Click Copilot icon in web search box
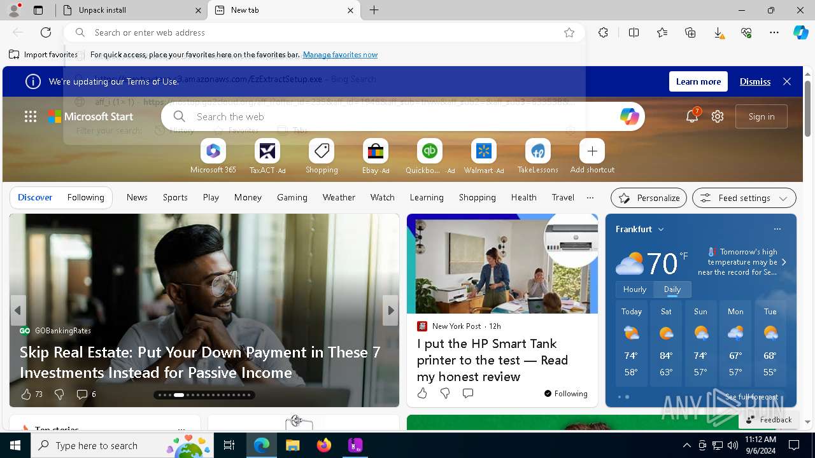Viewport: 815px width, 458px height. coord(629,116)
